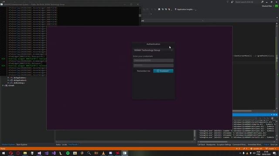Click the feedback icon next to Quick Launch

pyautogui.click(x=232, y=2)
